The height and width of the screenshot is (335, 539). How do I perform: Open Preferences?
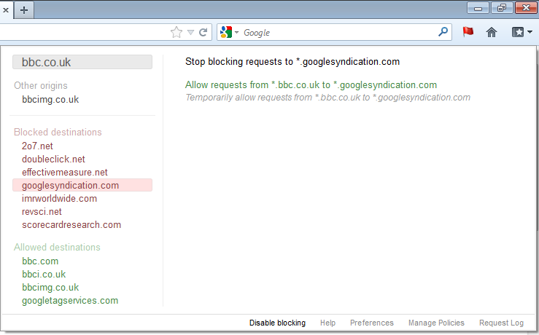[x=371, y=323]
